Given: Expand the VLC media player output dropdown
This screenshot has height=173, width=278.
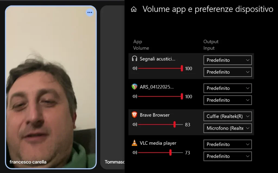Looking at the screenshot, I should tap(228, 144).
